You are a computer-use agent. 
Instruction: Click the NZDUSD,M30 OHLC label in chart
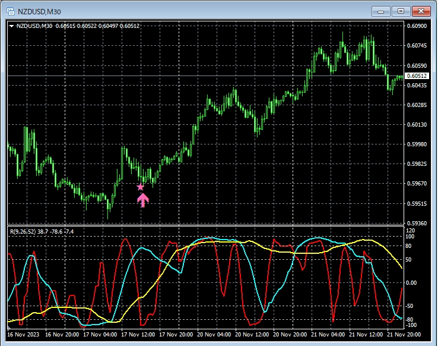(78, 26)
